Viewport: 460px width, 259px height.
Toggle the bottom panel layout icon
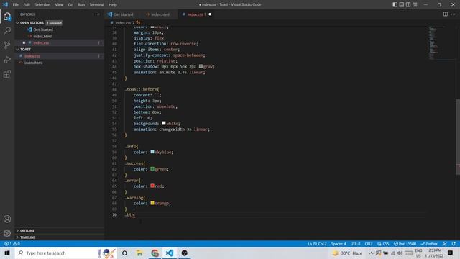point(402,5)
